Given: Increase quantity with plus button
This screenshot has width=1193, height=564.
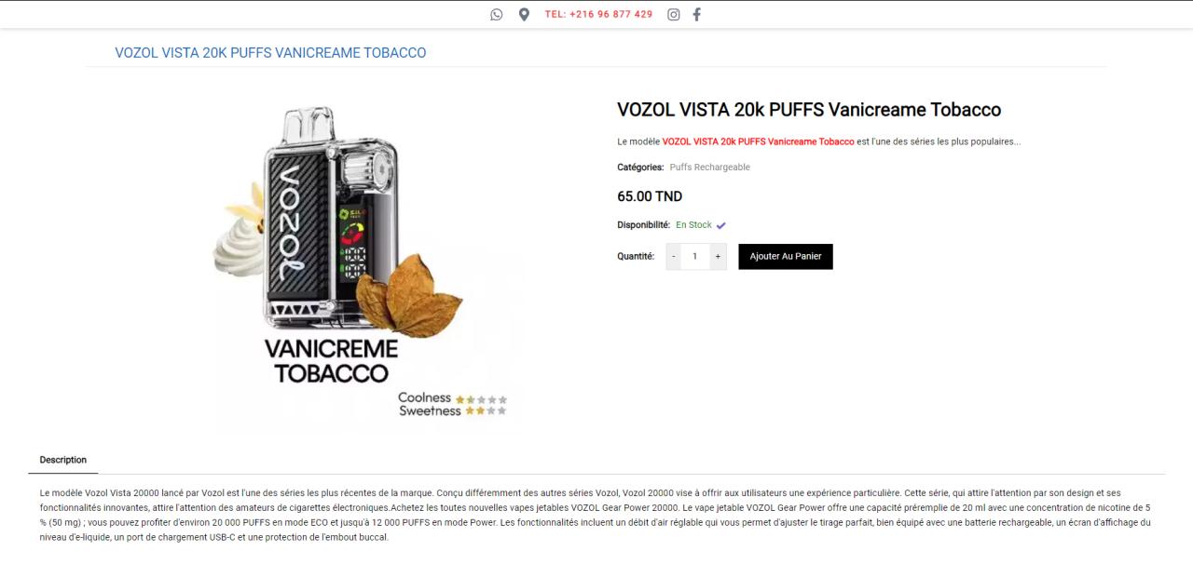Looking at the screenshot, I should tap(718, 256).
